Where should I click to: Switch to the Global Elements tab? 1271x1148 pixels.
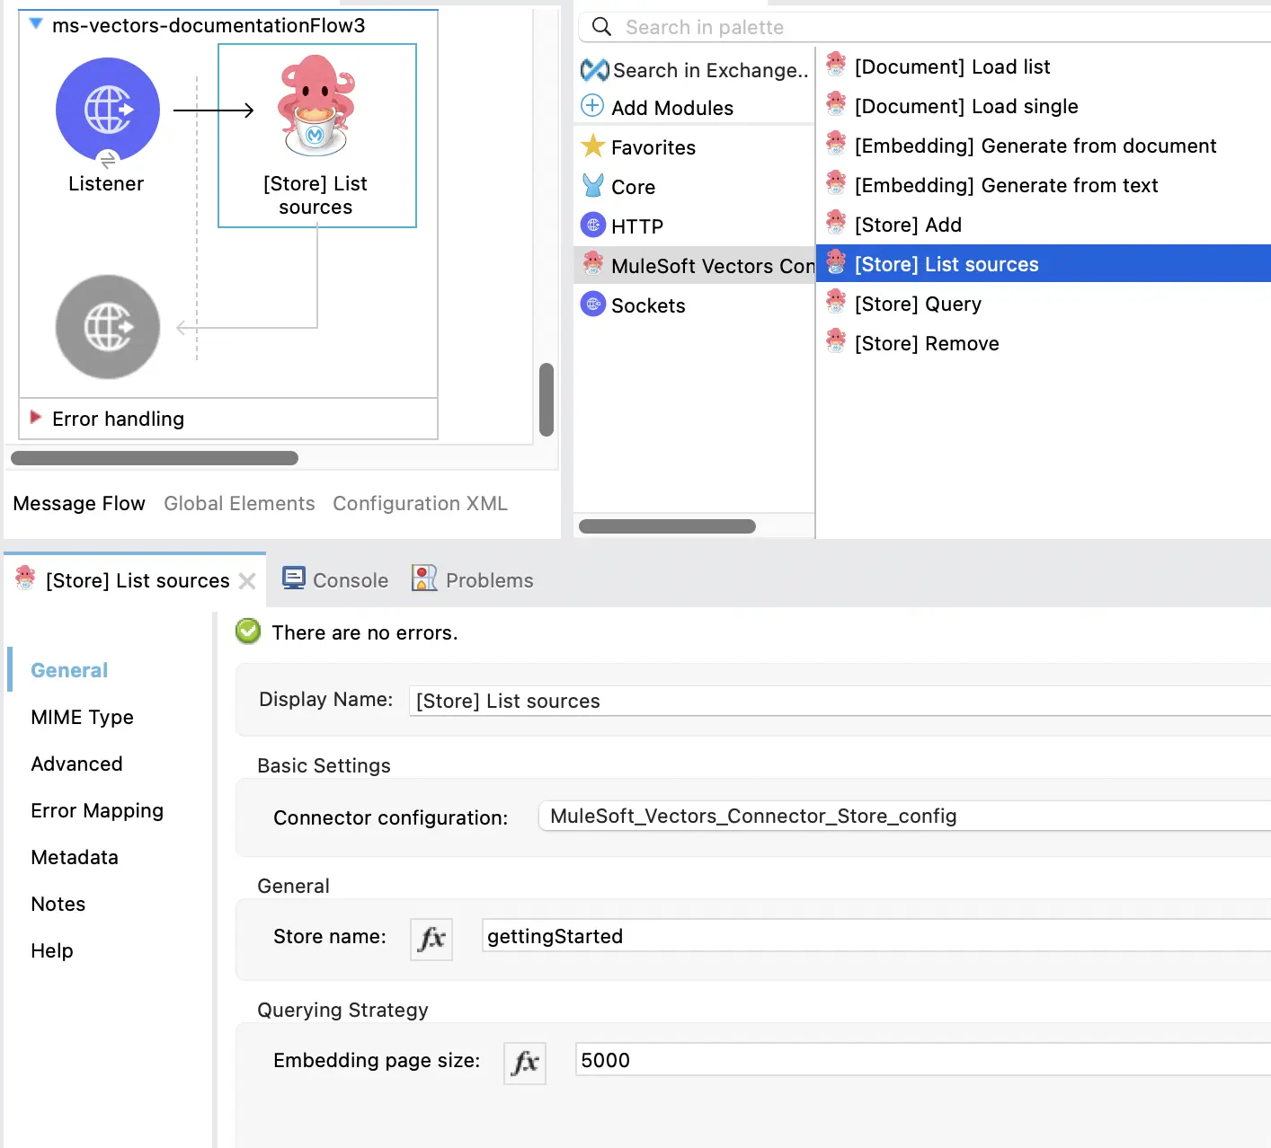tap(239, 504)
